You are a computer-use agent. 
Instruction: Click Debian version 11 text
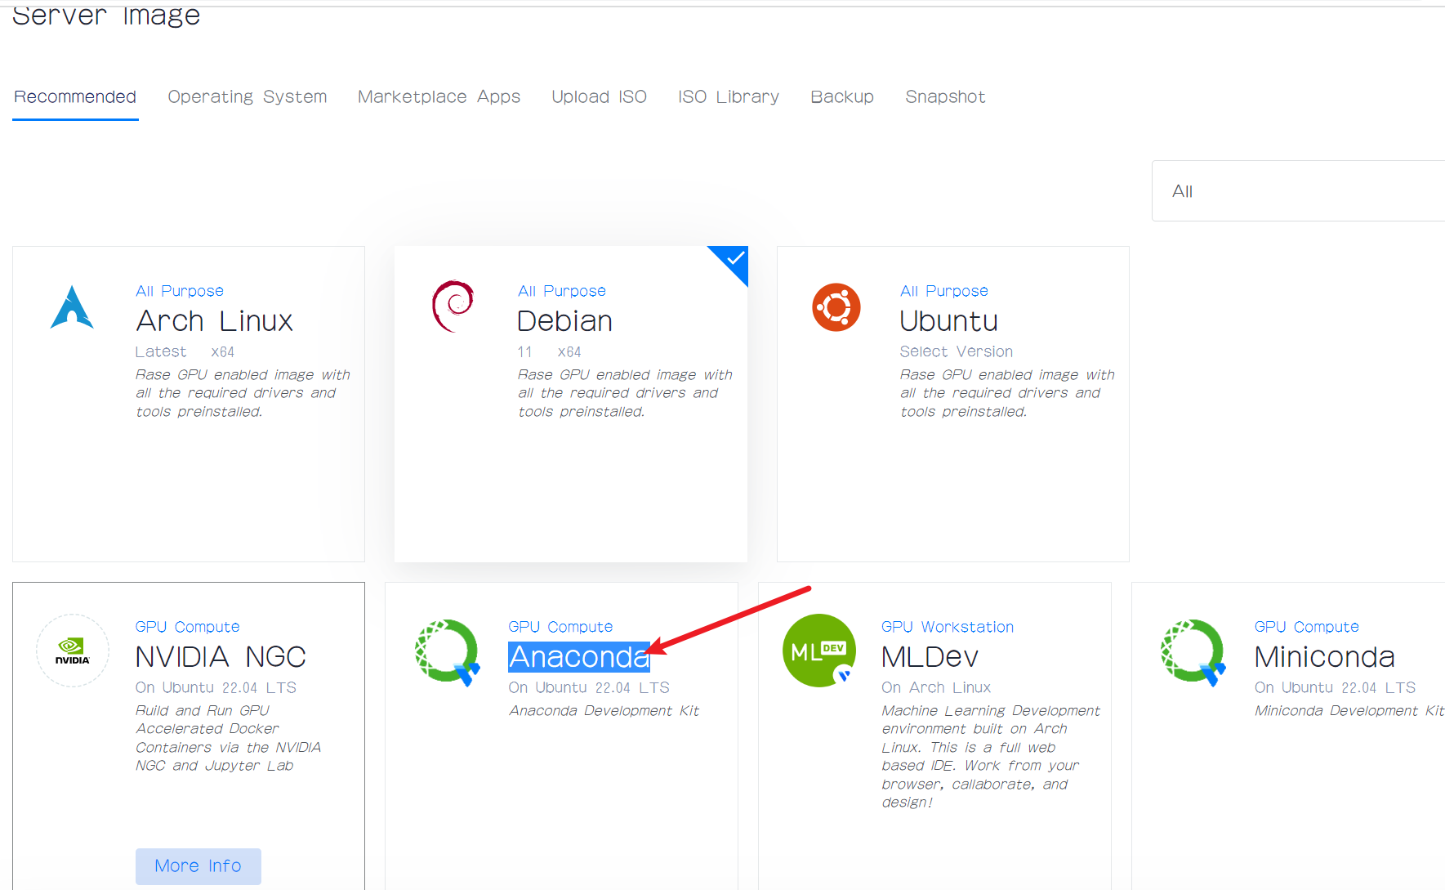pos(524,352)
